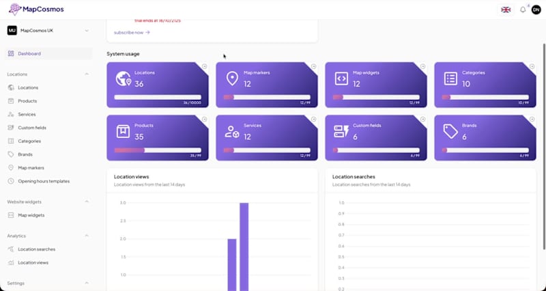546x291 pixels.
Task: Click the Products usage bar 35/99
Action: pyautogui.click(x=158, y=150)
